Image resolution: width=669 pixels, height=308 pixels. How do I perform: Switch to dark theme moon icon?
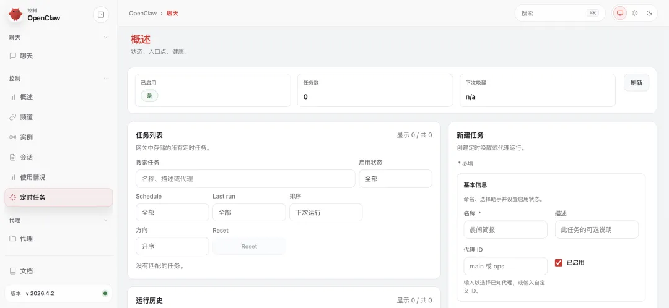(649, 13)
